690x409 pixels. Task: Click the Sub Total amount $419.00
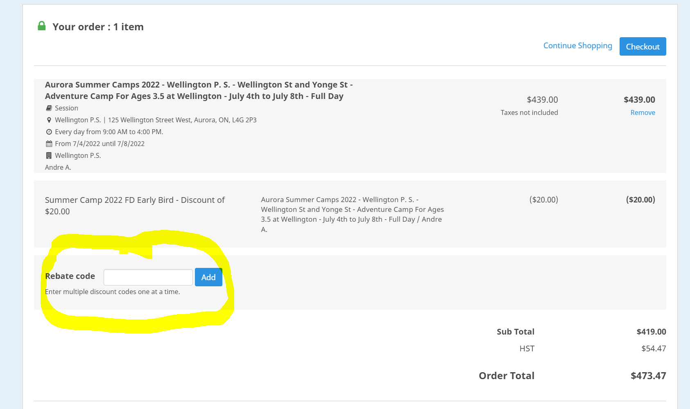[x=651, y=332]
